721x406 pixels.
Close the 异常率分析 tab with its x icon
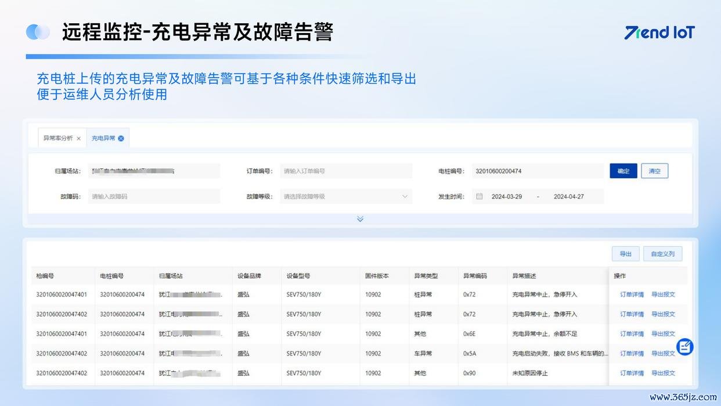pyautogui.click(x=78, y=138)
